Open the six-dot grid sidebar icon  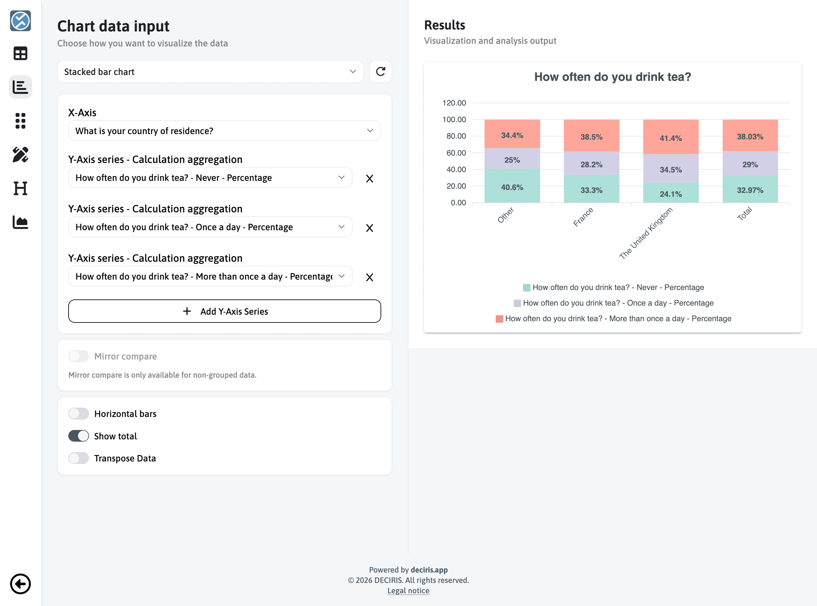click(x=20, y=121)
